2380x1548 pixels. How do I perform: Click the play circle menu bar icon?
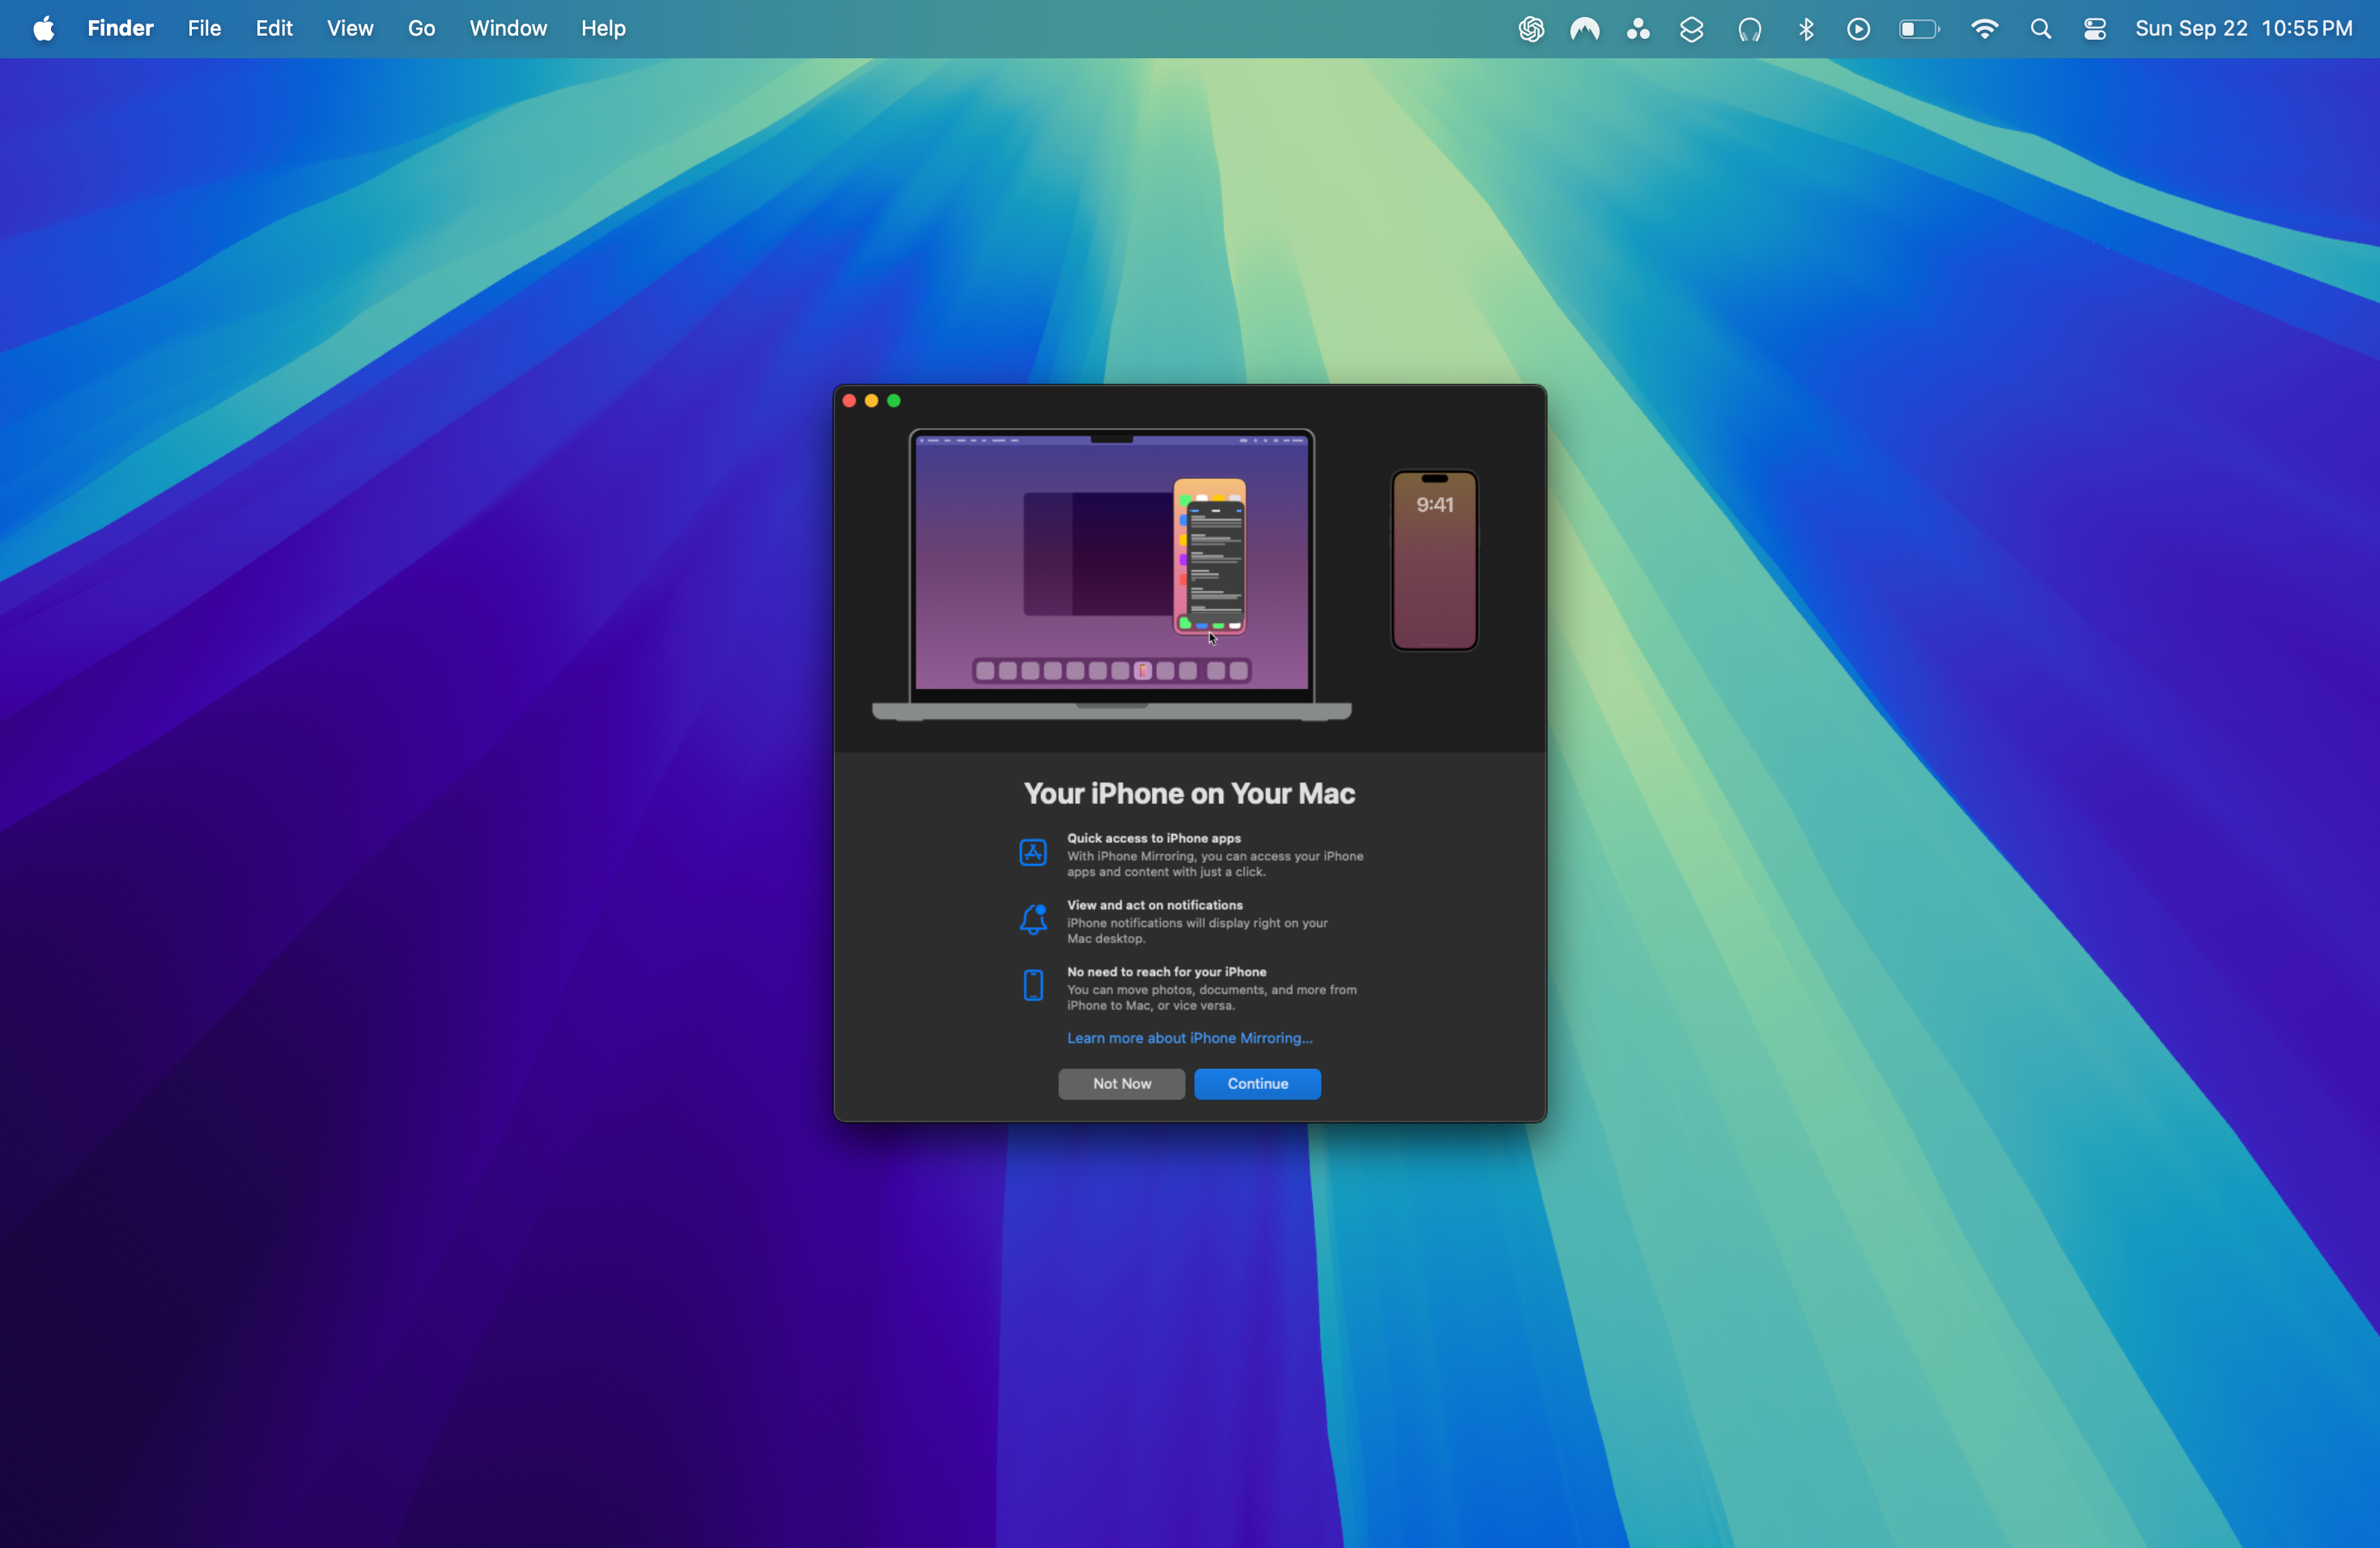coord(1858,29)
